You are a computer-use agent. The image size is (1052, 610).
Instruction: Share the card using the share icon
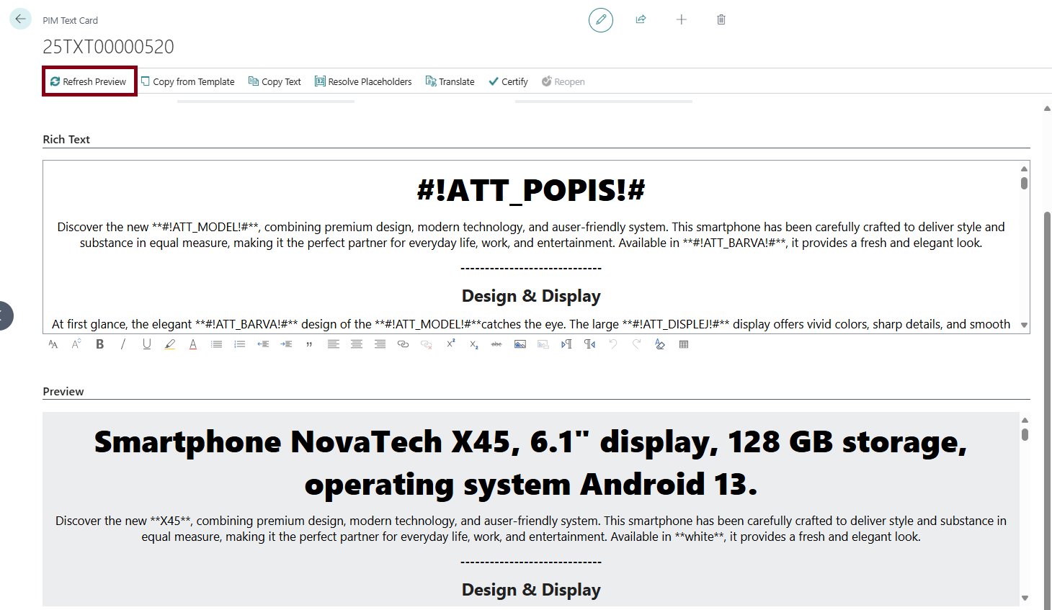(x=641, y=19)
